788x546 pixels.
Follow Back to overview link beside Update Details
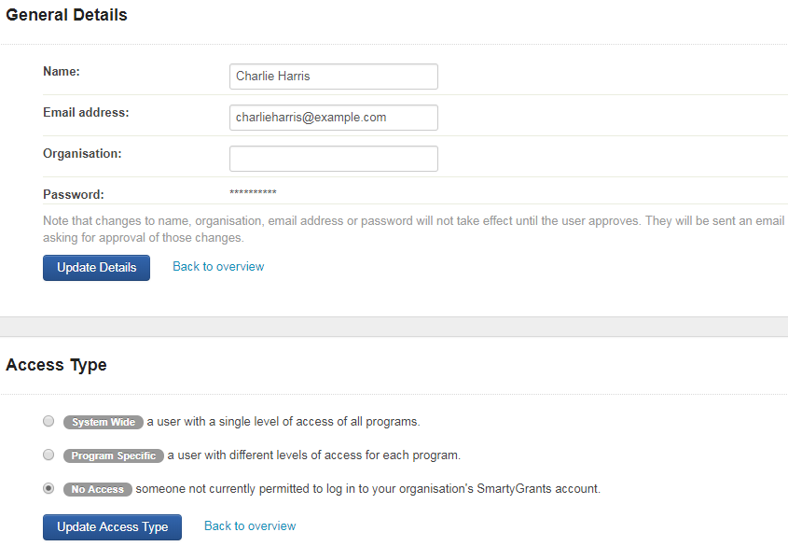218,267
